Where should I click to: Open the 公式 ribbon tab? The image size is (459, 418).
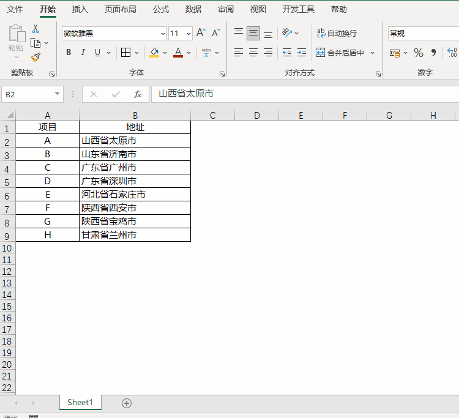point(161,9)
